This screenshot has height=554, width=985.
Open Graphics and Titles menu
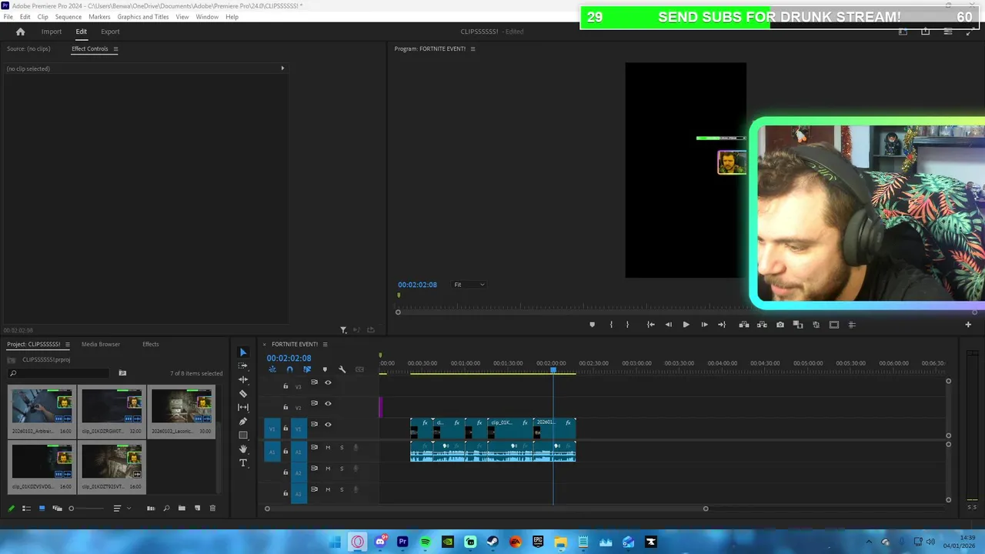click(x=143, y=17)
